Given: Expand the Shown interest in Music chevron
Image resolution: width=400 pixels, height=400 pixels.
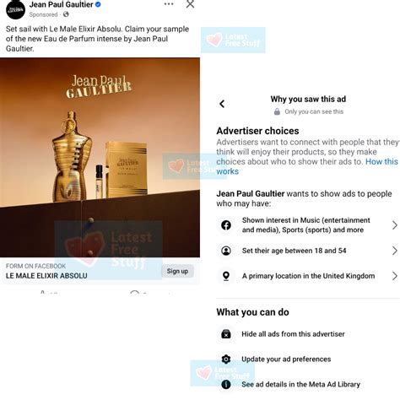Looking at the screenshot, I should tap(395, 225).
